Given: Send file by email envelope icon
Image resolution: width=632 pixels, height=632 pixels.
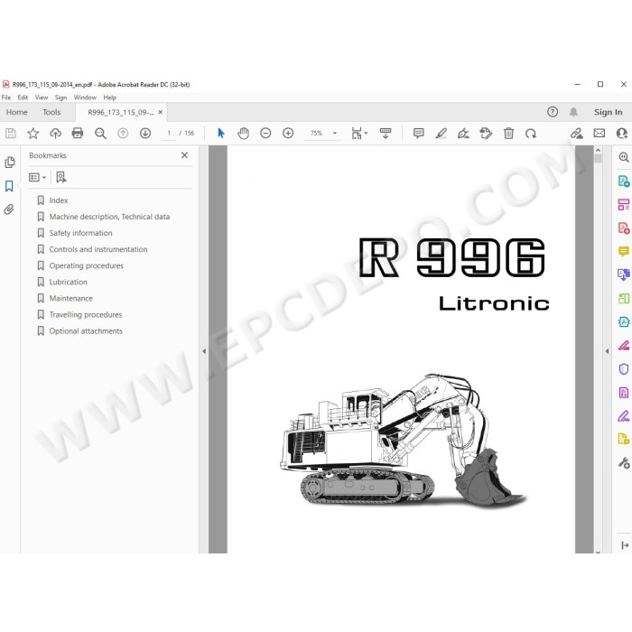Looking at the screenshot, I should click(x=599, y=133).
